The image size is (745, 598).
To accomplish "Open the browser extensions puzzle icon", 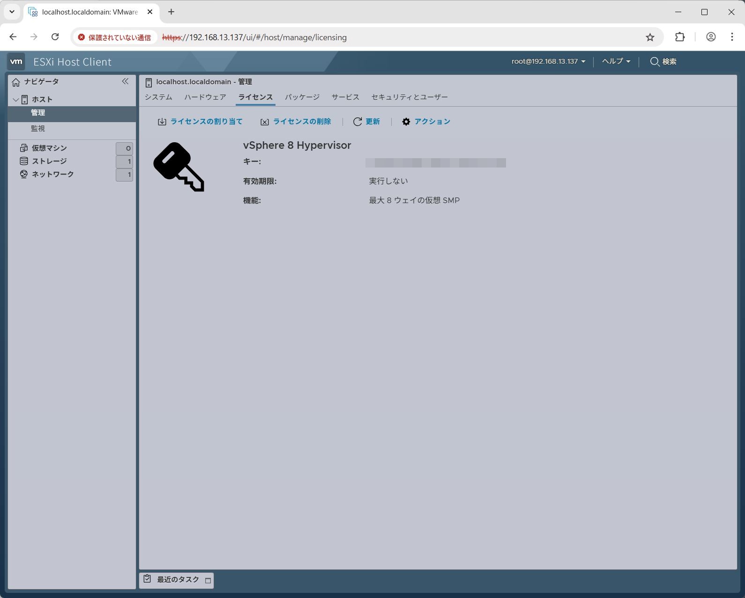I will [x=680, y=37].
